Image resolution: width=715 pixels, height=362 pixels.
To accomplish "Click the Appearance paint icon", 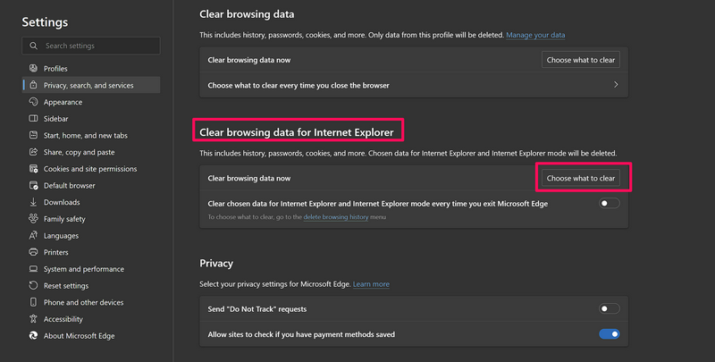I will (x=33, y=102).
